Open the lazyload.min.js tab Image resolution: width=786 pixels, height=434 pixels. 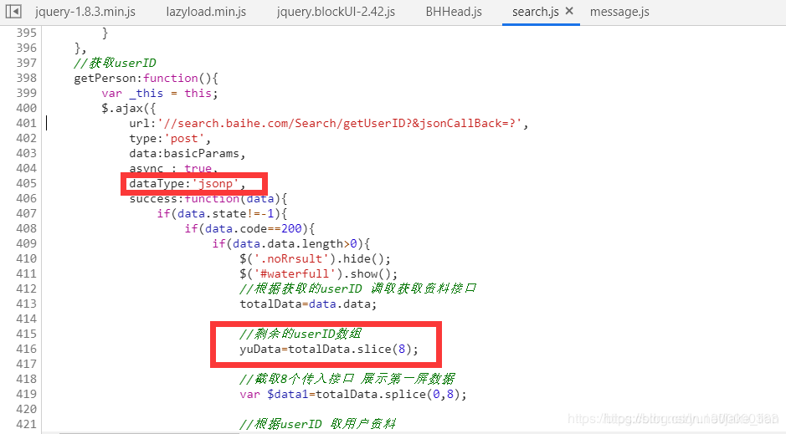coord(206,12)
